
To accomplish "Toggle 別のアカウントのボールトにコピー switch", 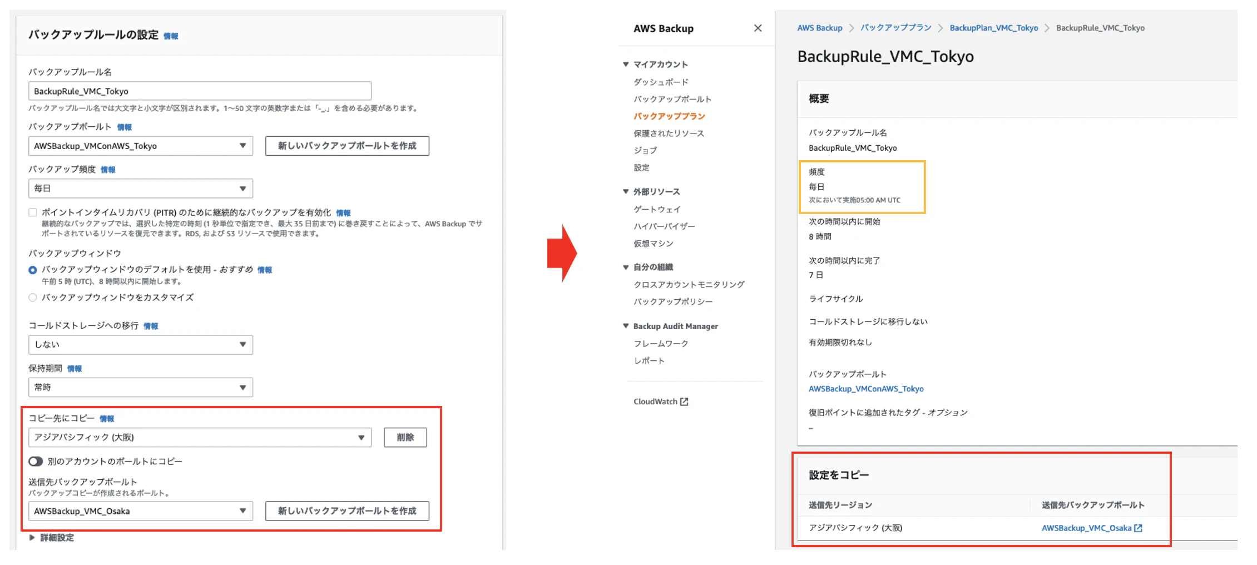I will pyautogui.click(x=36, y=461).
